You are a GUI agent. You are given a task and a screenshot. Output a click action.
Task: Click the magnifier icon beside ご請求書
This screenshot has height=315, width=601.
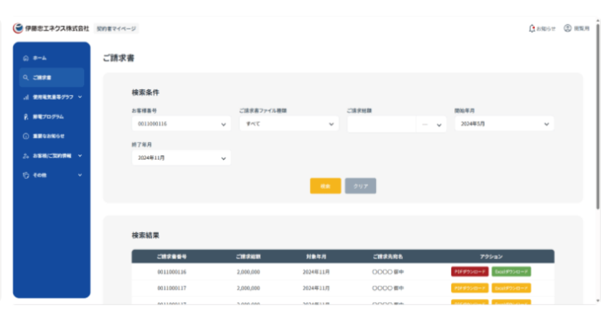26,78
